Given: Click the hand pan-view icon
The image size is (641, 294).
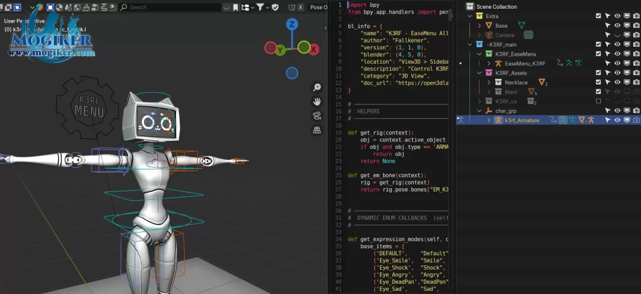Looking at the screenshot, I should (317, 102).
